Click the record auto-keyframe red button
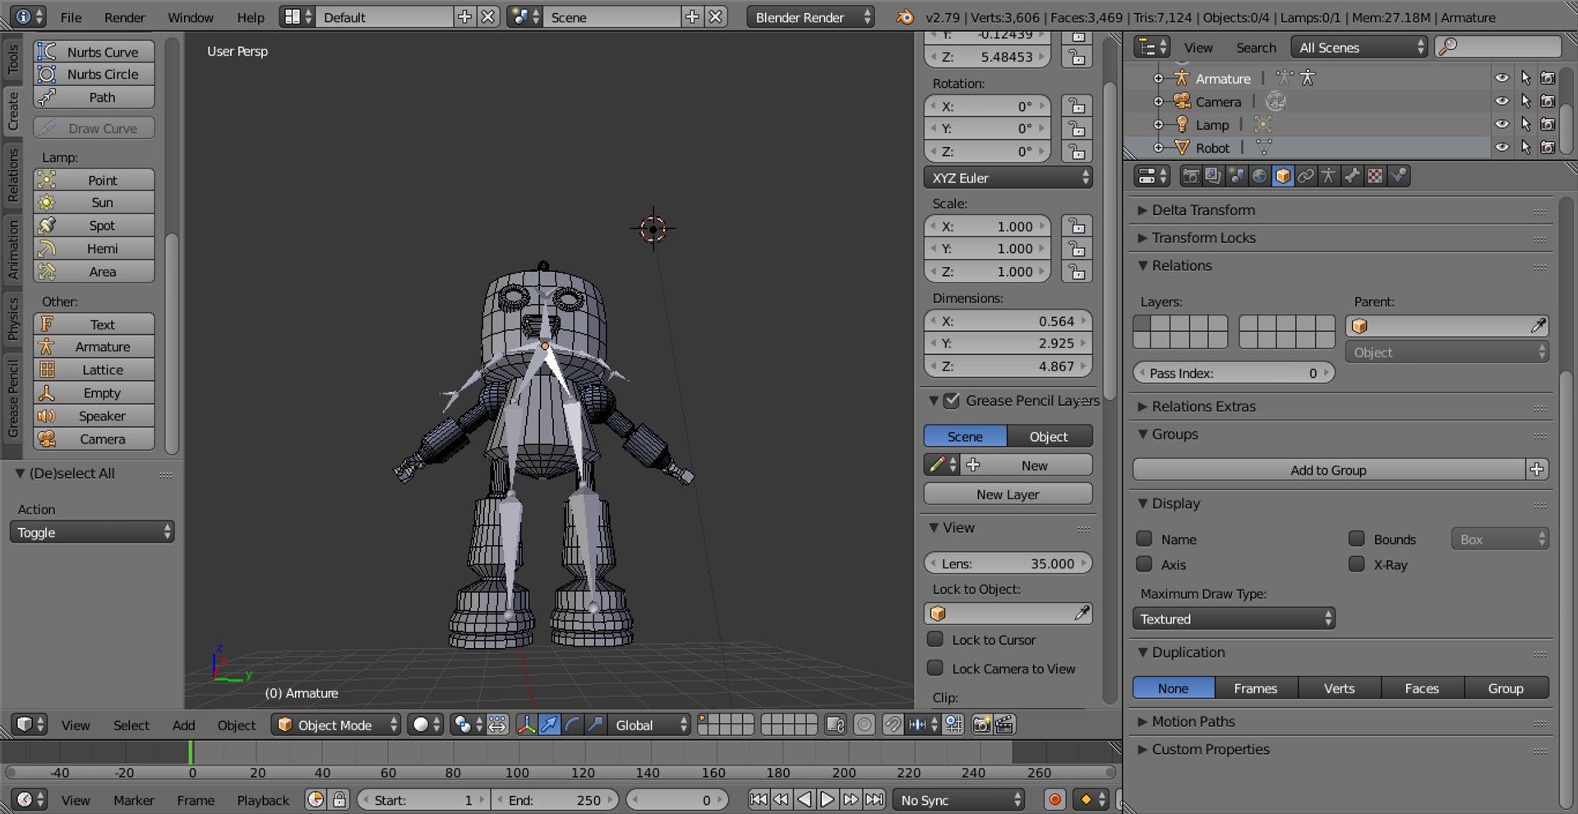The image size is (1578, 814). coord(1055,799)
